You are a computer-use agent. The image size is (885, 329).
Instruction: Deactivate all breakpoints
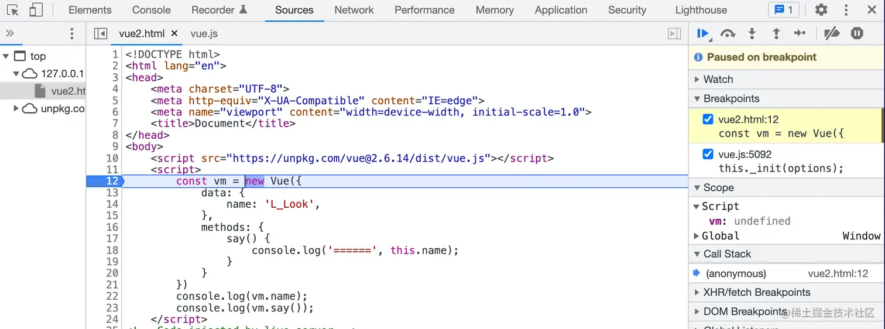(x=832, y=34)
